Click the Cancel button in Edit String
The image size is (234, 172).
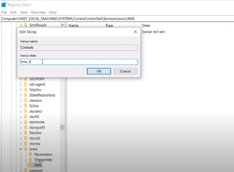click(125, 71)
